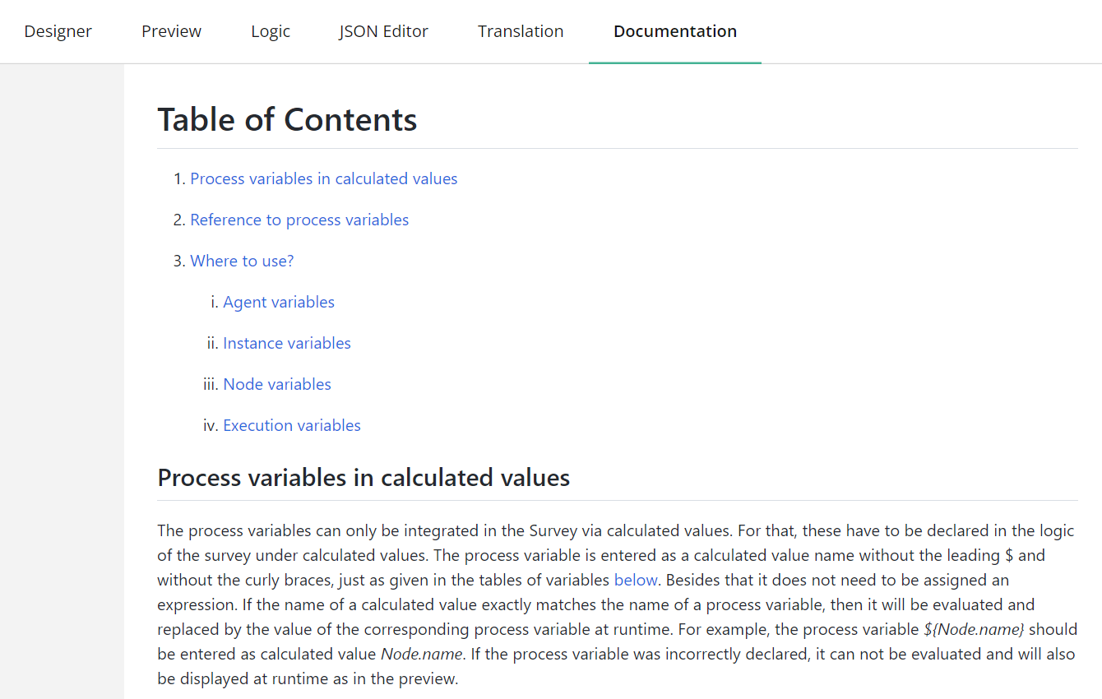Click the empty gray left sidebar area
Screen dimensions: 1102x699
62,382
